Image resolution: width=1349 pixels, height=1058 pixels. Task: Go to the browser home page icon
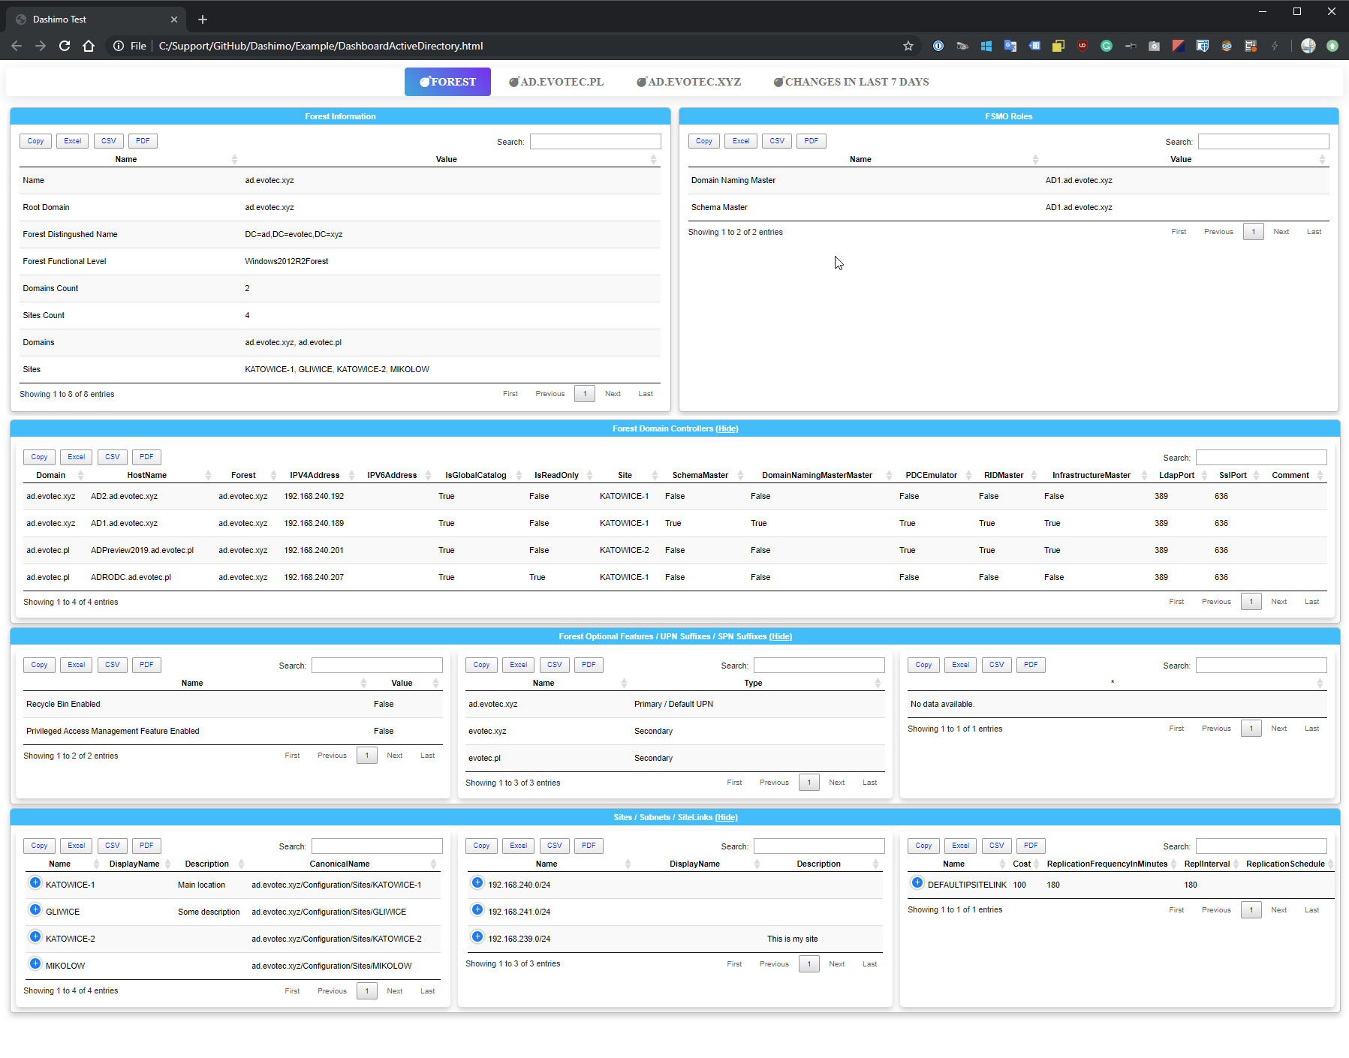(x=89, y=46)
